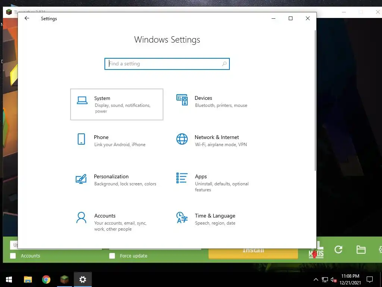Screen dimensions: 382x287
Task: Open the network status tray icon
Action: pos(325,280)
